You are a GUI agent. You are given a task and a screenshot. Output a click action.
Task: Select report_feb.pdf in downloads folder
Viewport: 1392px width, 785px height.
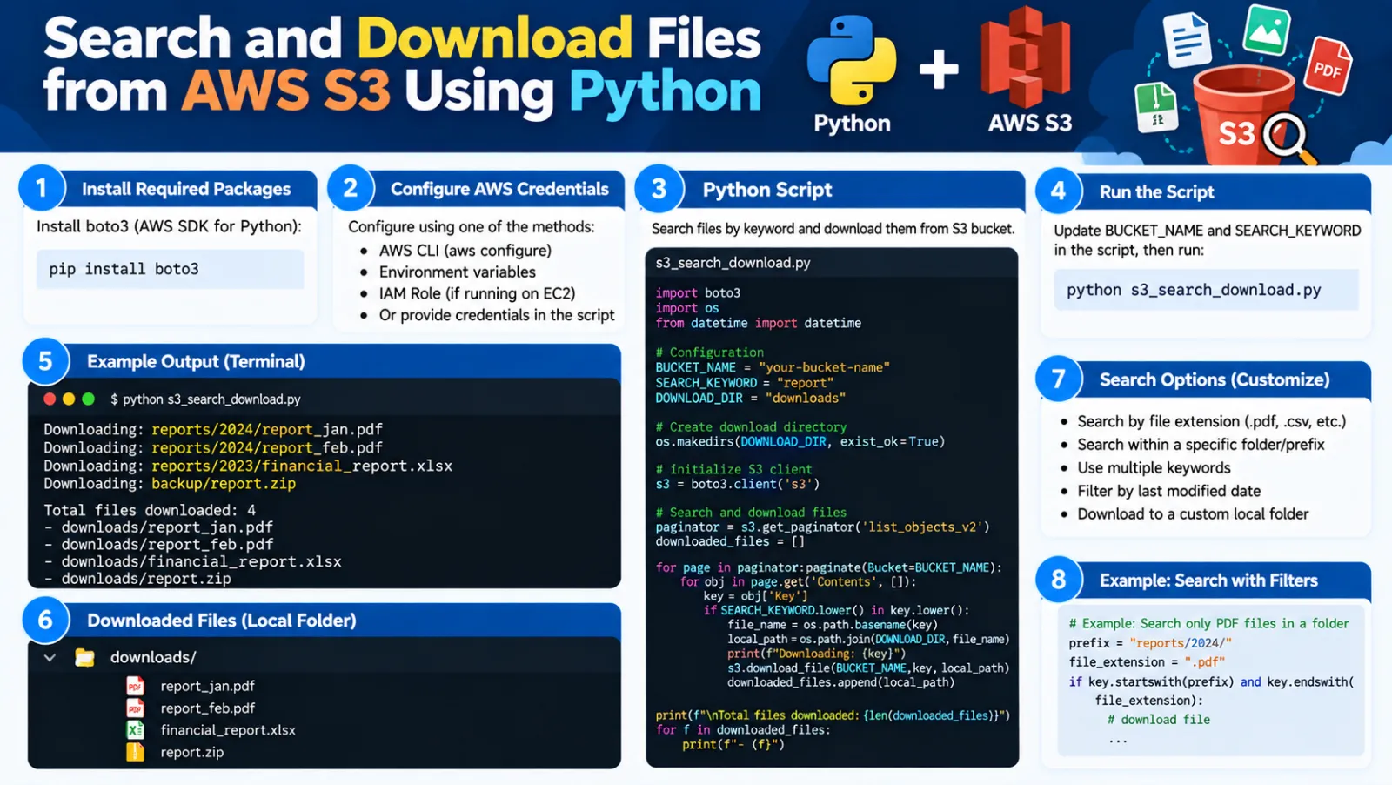pyautogui.click(x=207, y=708)
